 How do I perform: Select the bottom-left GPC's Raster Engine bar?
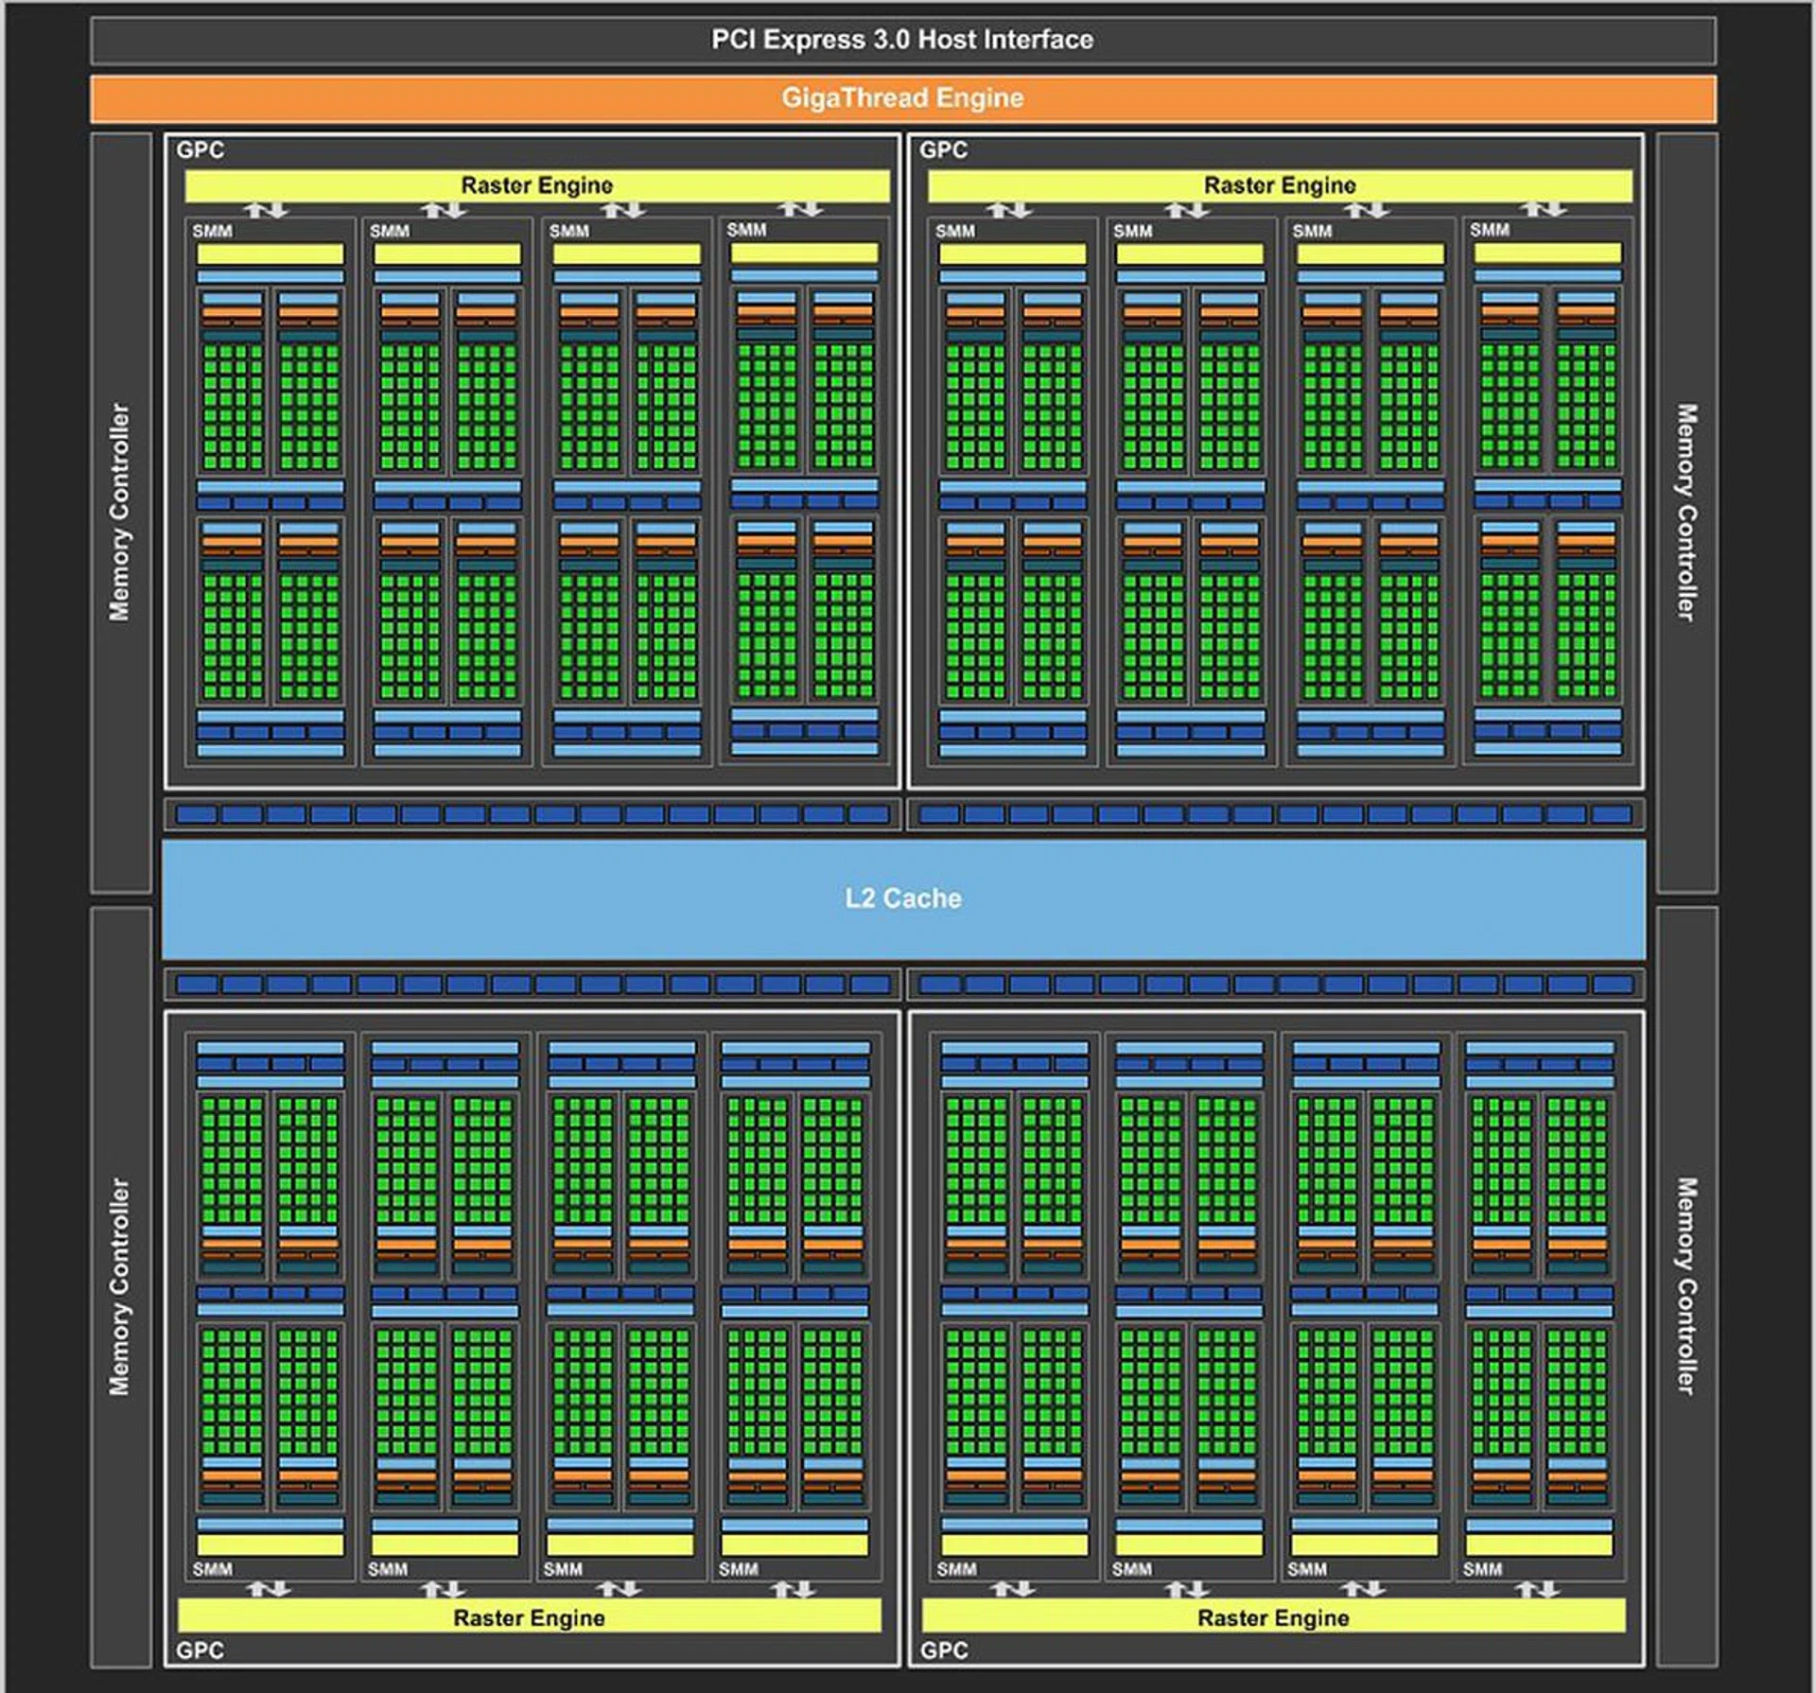click(529, 1617)
